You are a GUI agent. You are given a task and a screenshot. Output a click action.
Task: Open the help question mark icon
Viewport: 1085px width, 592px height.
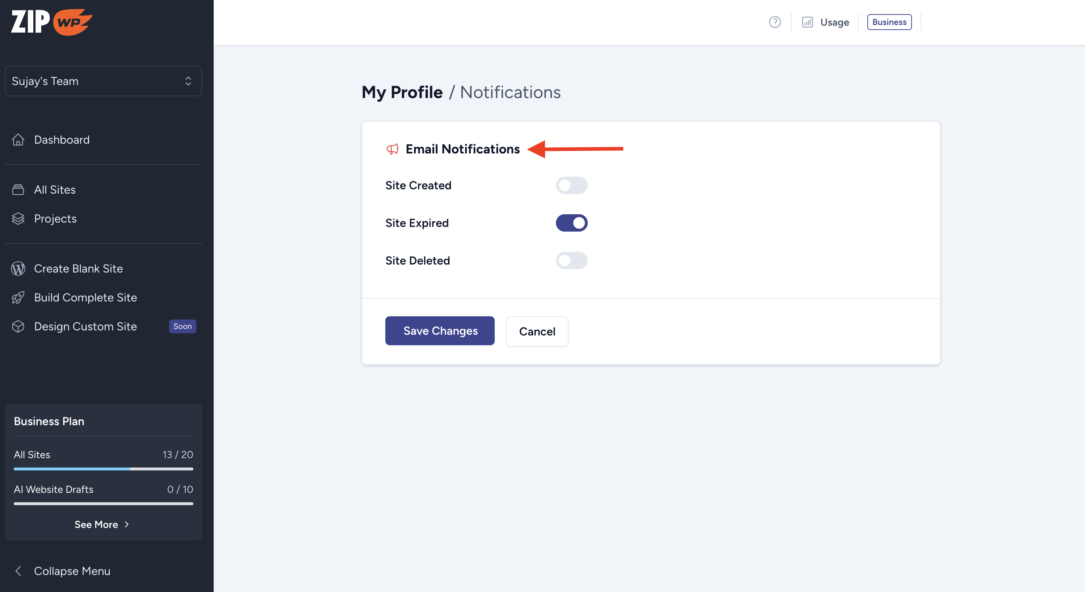775,22
